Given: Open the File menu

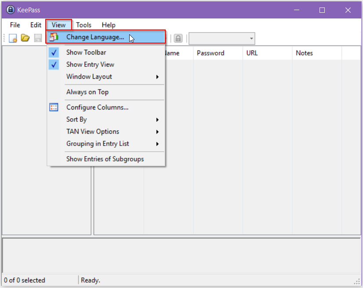Looking at the screenshot, I should click(15, 25).
